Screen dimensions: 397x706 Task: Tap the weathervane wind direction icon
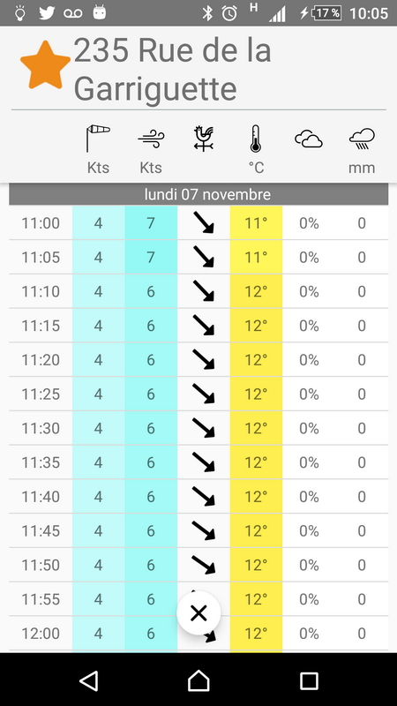pos(204,139)
